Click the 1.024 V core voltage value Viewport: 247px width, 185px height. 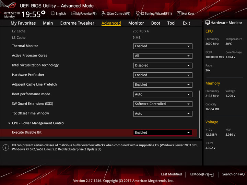pos(231,57)
